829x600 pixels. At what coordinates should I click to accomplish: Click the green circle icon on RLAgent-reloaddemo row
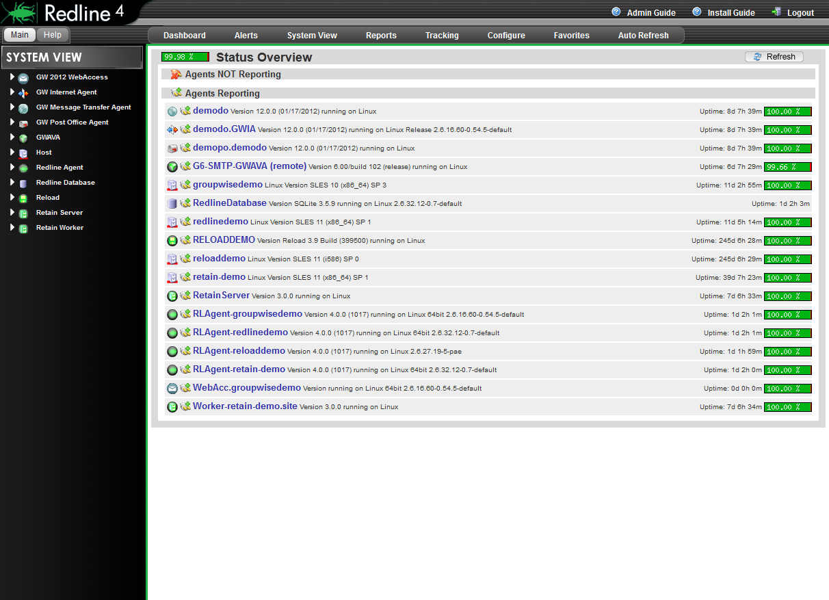[172, 351]
